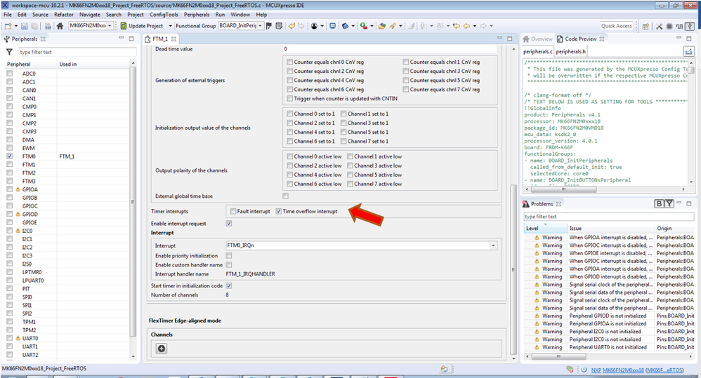The height and width of the screenshot is (378, 701).
Task: Enable the GPIOA peripheral checkbox
Action: coord(9,189)
